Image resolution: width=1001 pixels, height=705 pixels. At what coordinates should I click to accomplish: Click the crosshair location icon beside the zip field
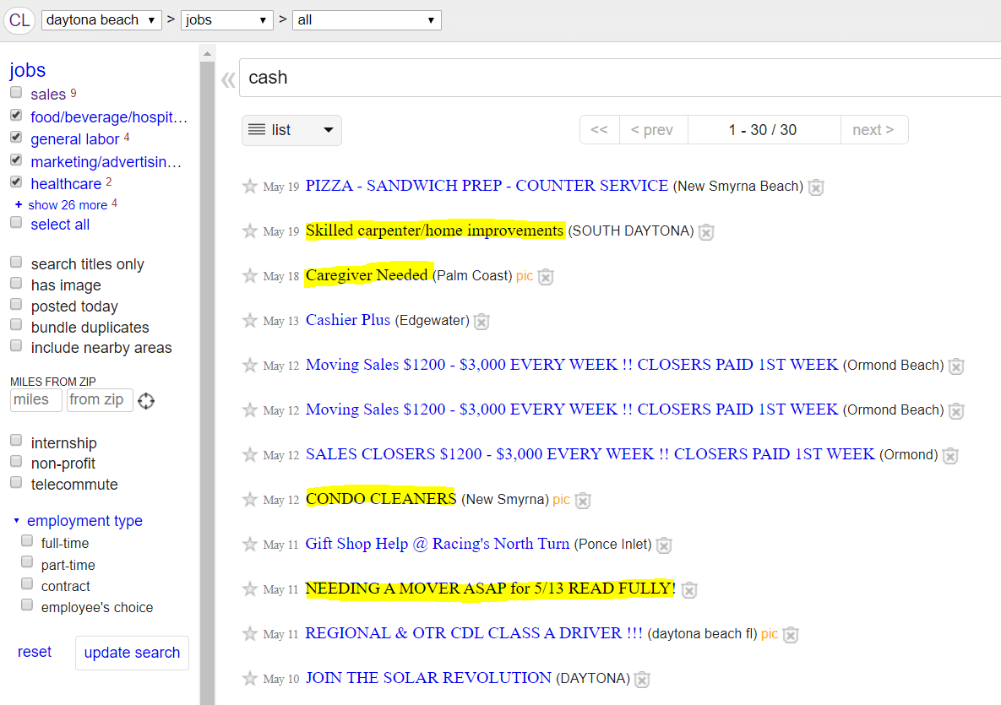pos(145,399)
